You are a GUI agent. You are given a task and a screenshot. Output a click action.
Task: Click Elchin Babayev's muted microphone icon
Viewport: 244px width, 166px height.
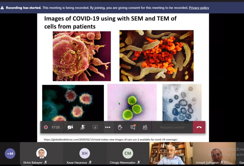pyautogui.click(x=45, y=162)
